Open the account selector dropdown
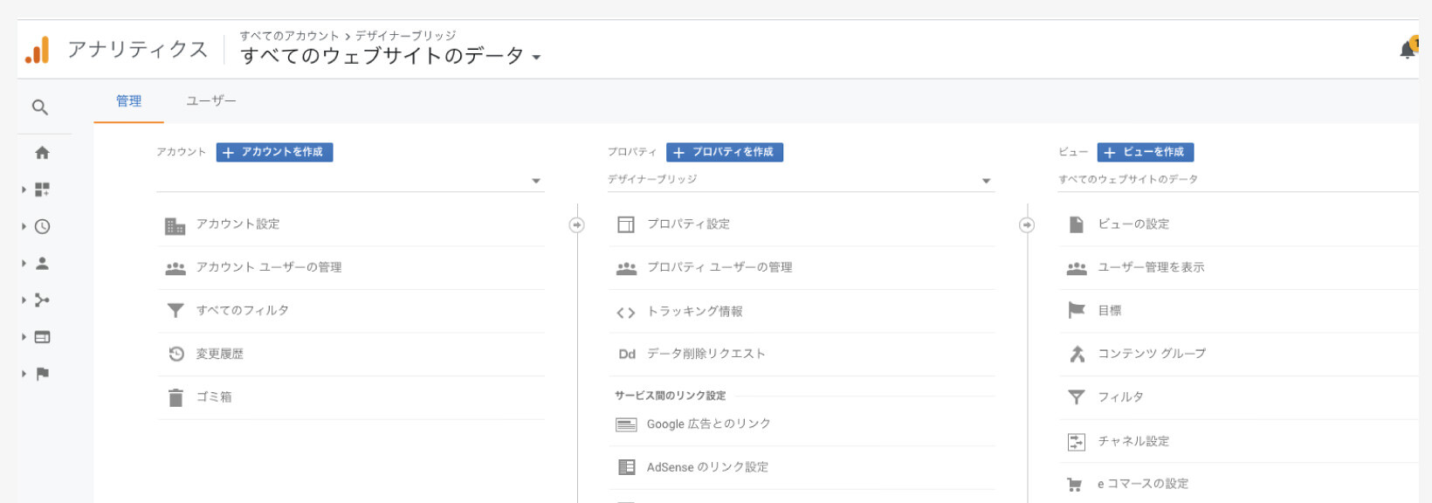The image size is (1432, 503). pyautogui.click(x=349, y=181)
